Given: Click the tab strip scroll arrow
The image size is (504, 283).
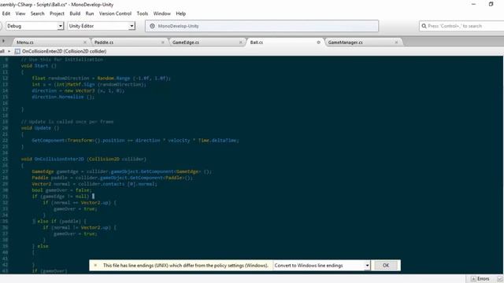Looking at the screenshot, I should [3, 41].
